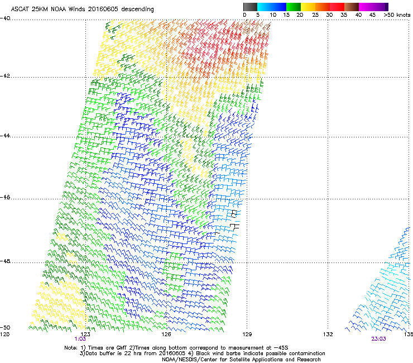Click the legend tick label '25'

[x=315, y=15]
